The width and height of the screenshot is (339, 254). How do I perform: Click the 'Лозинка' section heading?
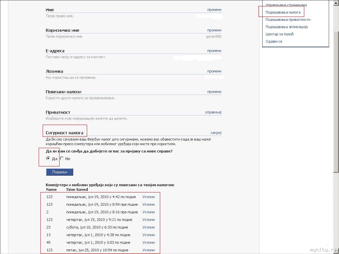click(x=54, y=71)
